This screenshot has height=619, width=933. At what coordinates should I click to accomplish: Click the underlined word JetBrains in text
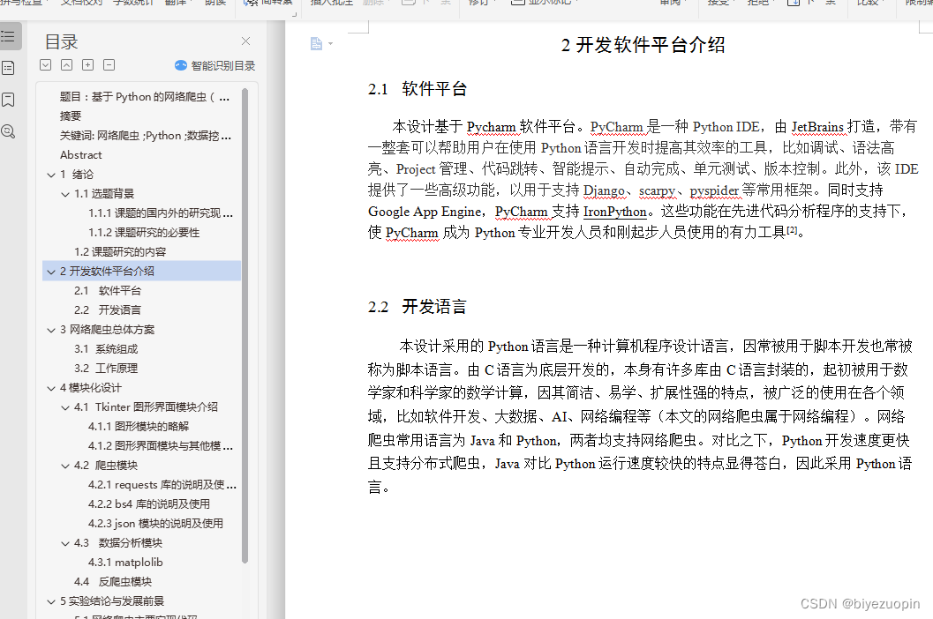[817, 127]
